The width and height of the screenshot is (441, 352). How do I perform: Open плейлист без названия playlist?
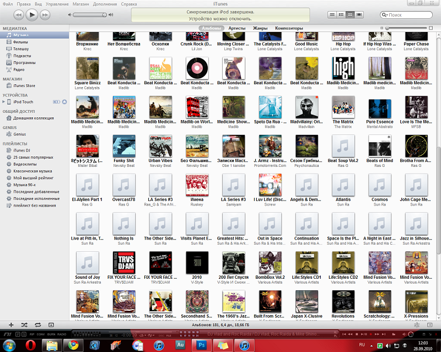[34, 205]
